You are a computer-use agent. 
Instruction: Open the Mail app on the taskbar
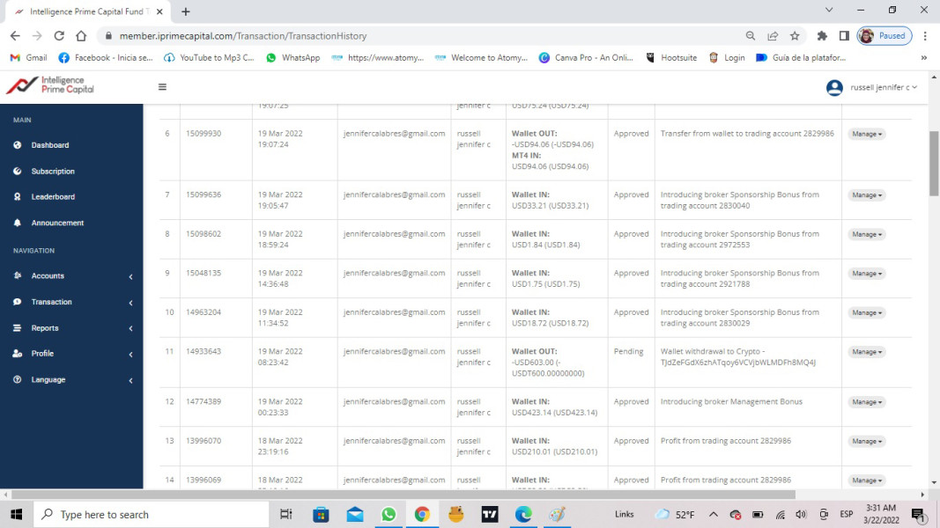[x=355, y=514]
